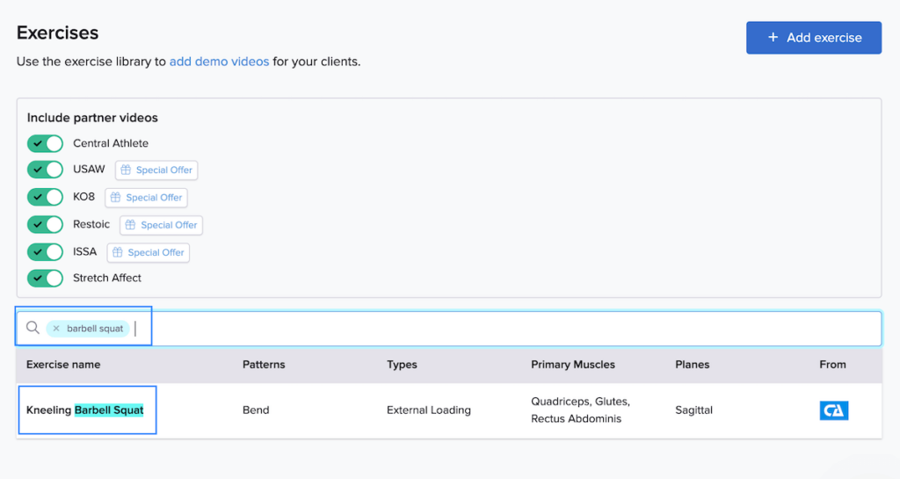Open the Kneeling Barbell Squat exercise

(84, 410)
